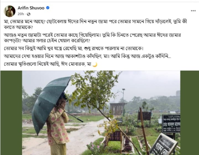
Task: Click the crescent moon emoji
Action: click(x=95, y=65)
